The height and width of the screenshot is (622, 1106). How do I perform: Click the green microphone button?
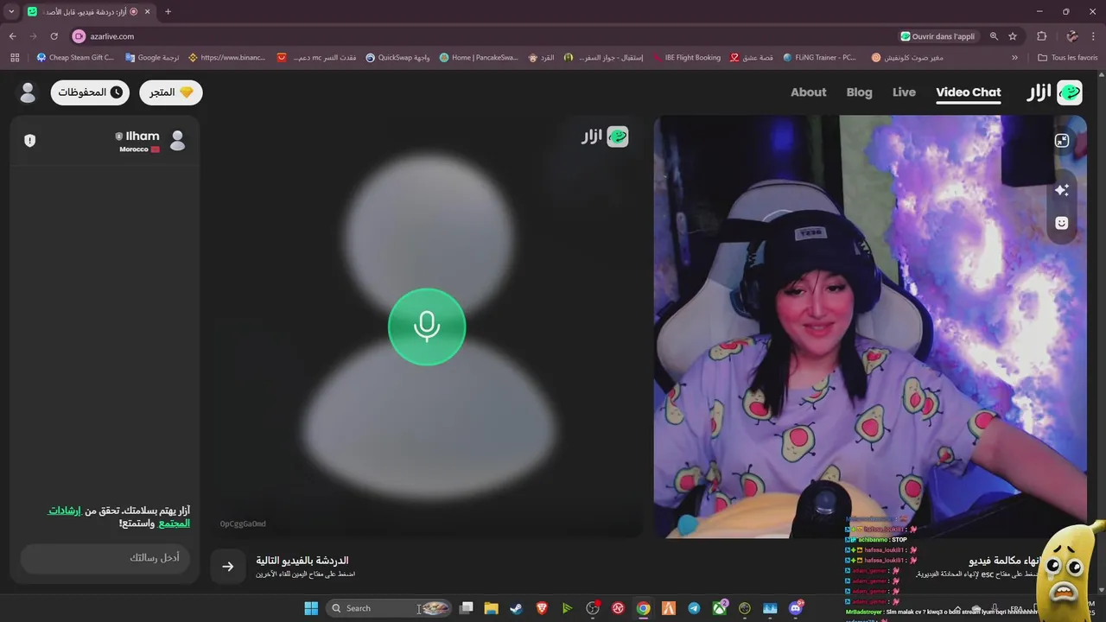coord(427,327)
